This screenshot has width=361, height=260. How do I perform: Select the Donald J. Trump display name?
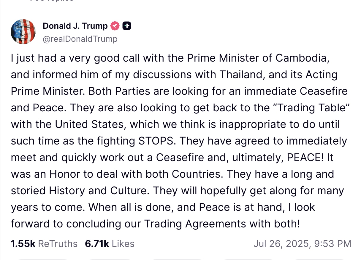75,26
